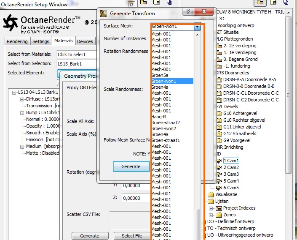This screenshot has width=297, height=240.
Task: Select the Transmission tree row
Action: tap(43, 106)
